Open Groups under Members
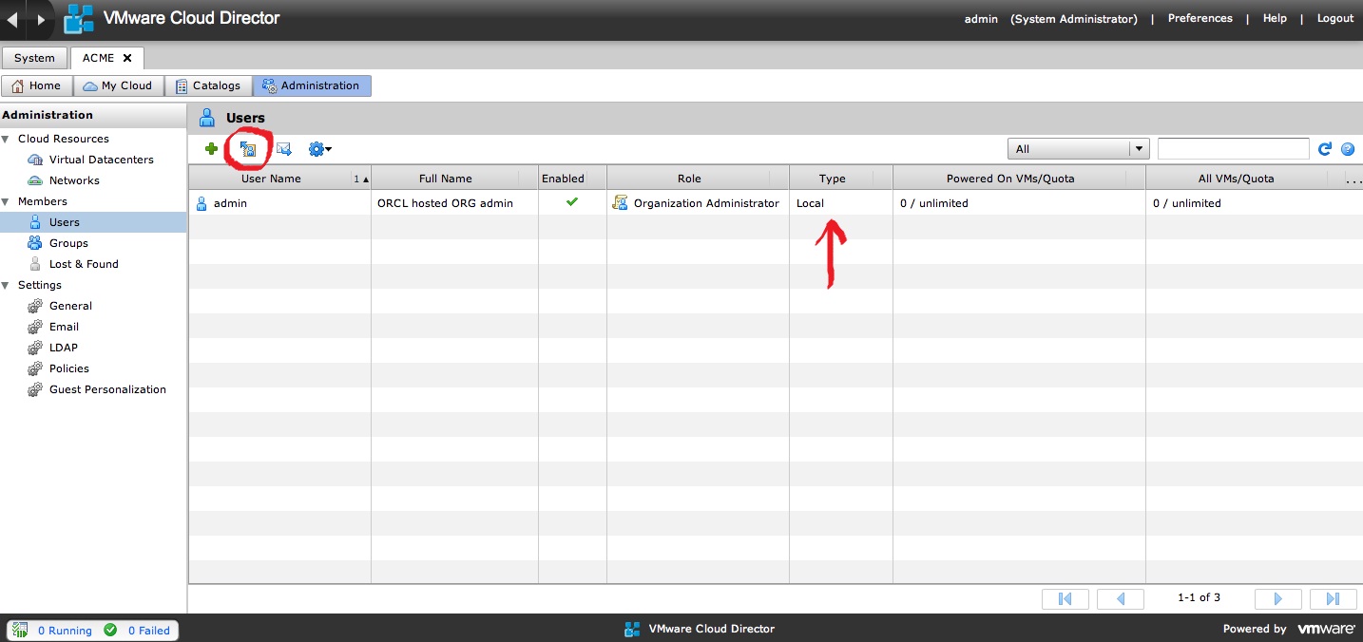 (x=68, y=243)
